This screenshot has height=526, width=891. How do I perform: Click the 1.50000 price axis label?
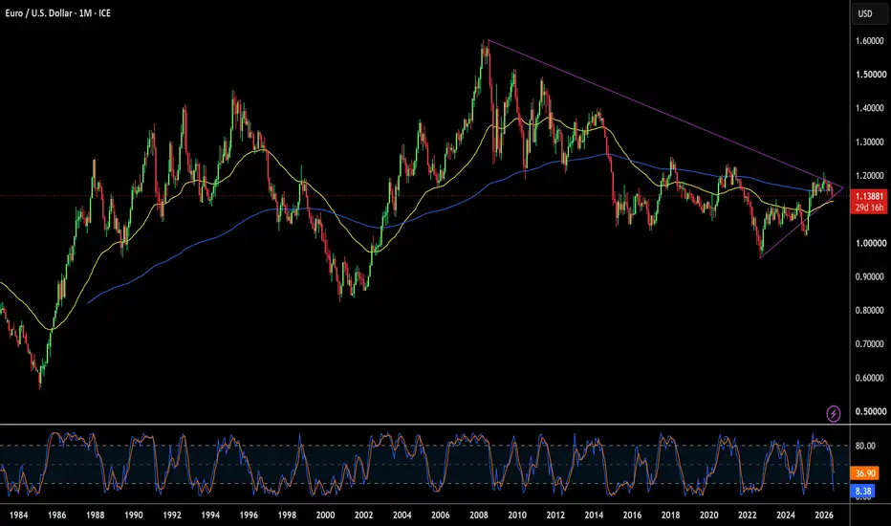870,75
